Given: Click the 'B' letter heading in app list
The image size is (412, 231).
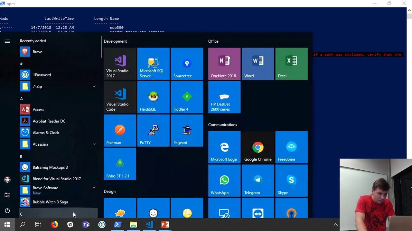Looking at the screenshot, I should (21, 156).
